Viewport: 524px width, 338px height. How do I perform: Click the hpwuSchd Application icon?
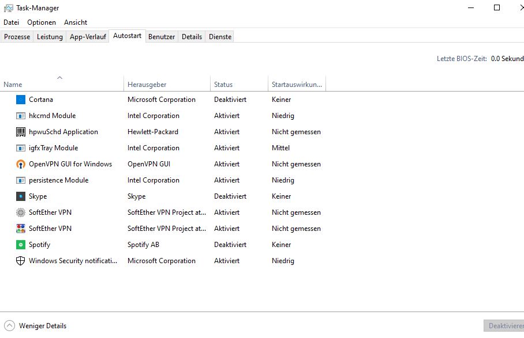(x=21, y=132)
